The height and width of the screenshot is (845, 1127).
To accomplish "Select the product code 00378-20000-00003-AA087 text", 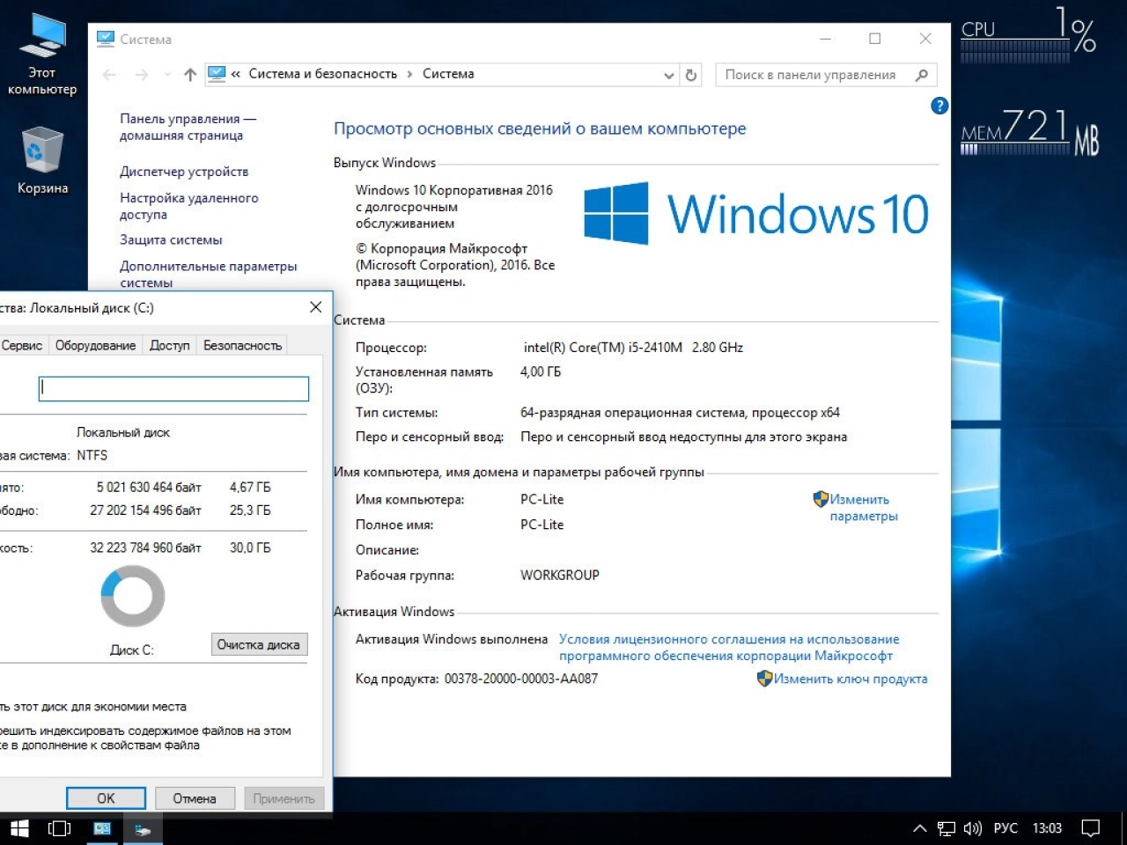I will [520, 679].
